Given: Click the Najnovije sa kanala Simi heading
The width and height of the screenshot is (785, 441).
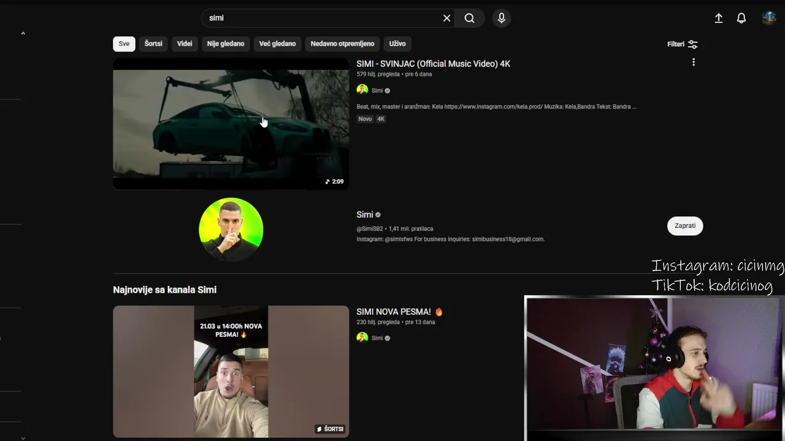Looking at the screenshot, I should (x=164, y=290).
